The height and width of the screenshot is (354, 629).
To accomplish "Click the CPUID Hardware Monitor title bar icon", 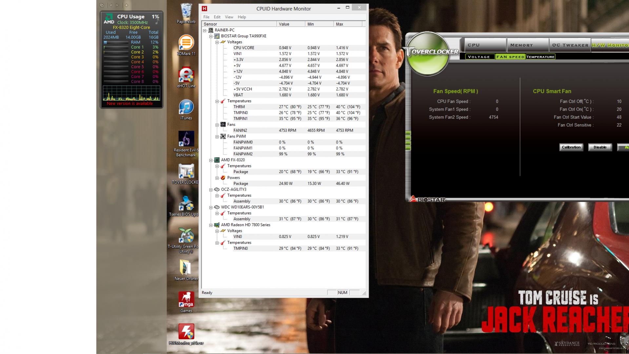I will [205, 9].
